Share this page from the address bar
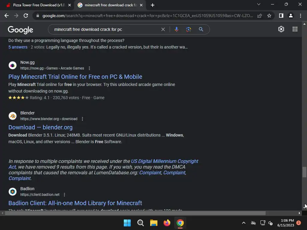The height and width of the screenshot is (230, 307). tap(260, 16)
